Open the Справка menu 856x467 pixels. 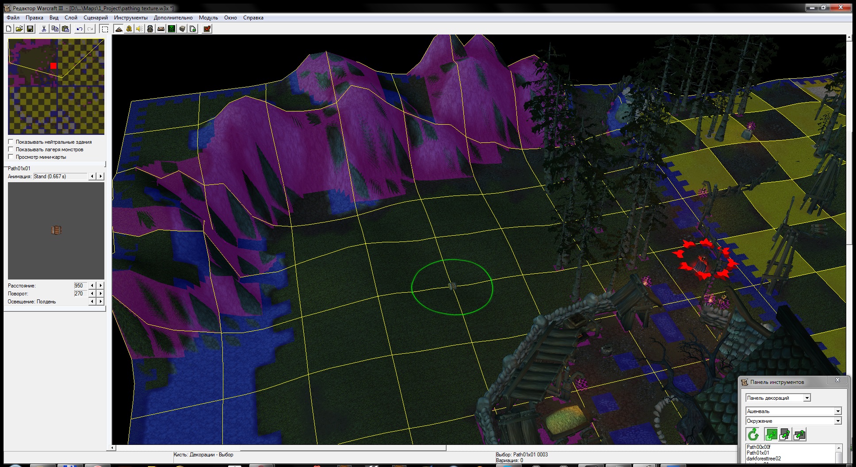[x=253, y=18]
